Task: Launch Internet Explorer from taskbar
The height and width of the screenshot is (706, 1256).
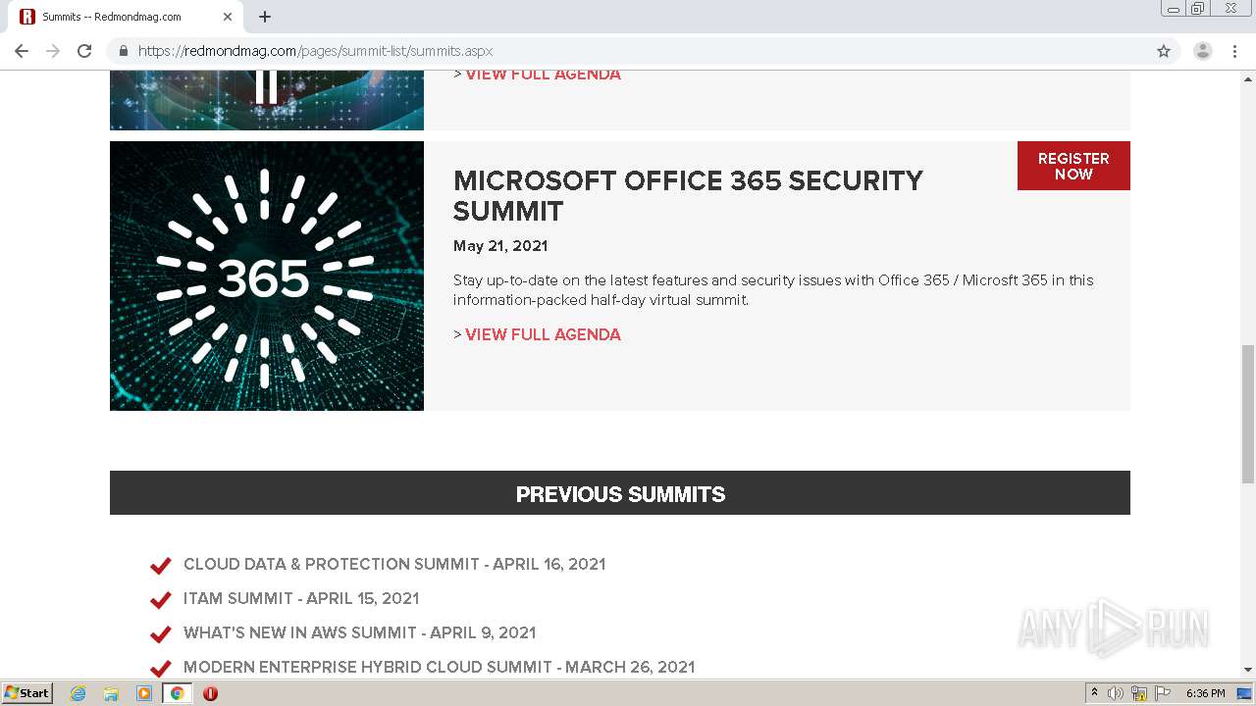Action: 78,693
